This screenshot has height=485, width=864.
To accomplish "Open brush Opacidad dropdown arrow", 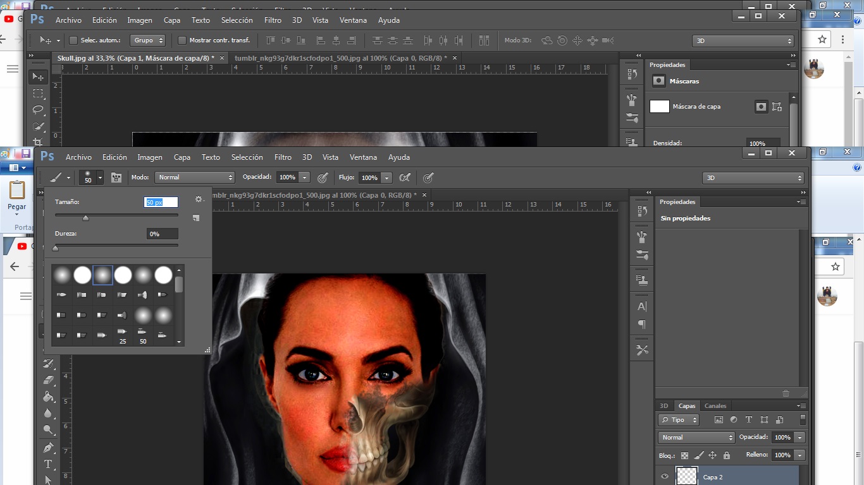I will click(305, 177).
